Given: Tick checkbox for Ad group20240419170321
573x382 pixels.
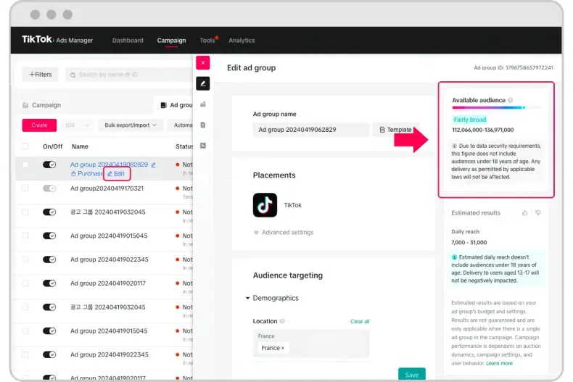Looking at the screenshot, I should tap(25, 188).
